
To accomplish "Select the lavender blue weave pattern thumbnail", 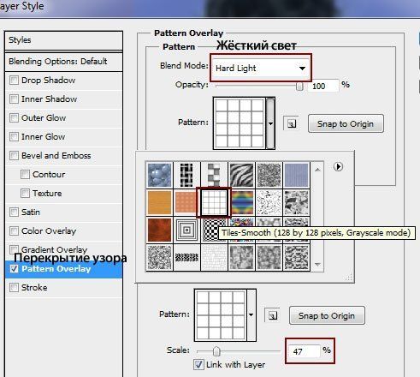I will tap(297, 175).
